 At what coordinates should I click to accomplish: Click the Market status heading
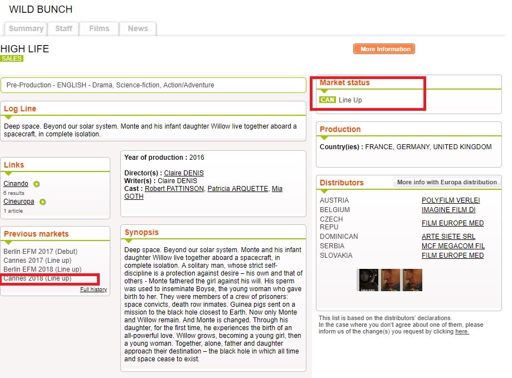(345, 82)
